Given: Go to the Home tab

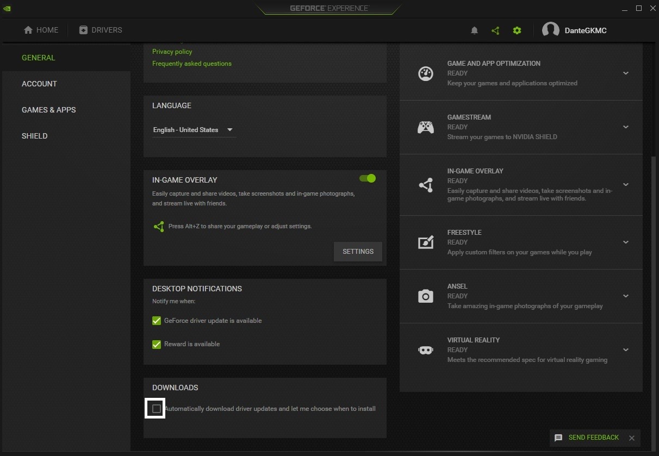Looking at the screenshot, I should click(41, 30).
